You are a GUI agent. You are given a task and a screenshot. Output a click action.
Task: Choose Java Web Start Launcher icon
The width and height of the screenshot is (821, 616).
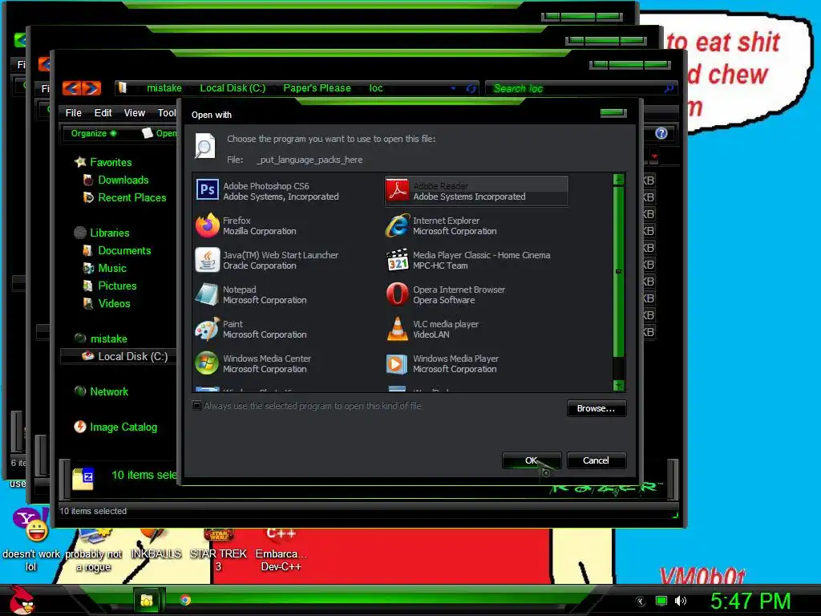(x=208, y=260)
